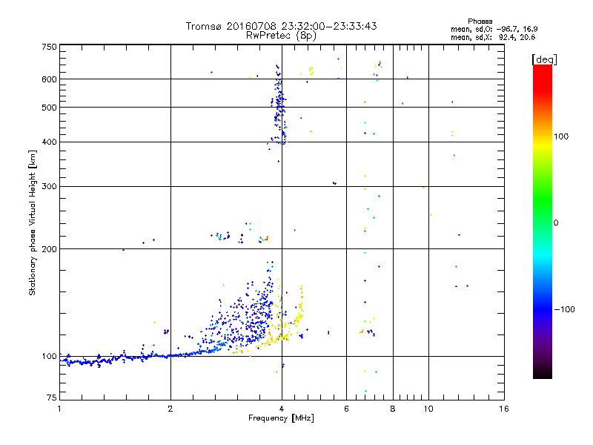Click the frequency axis "8" tick label
The height and width of the screenshot is (445, 593).
coord(393,409)
